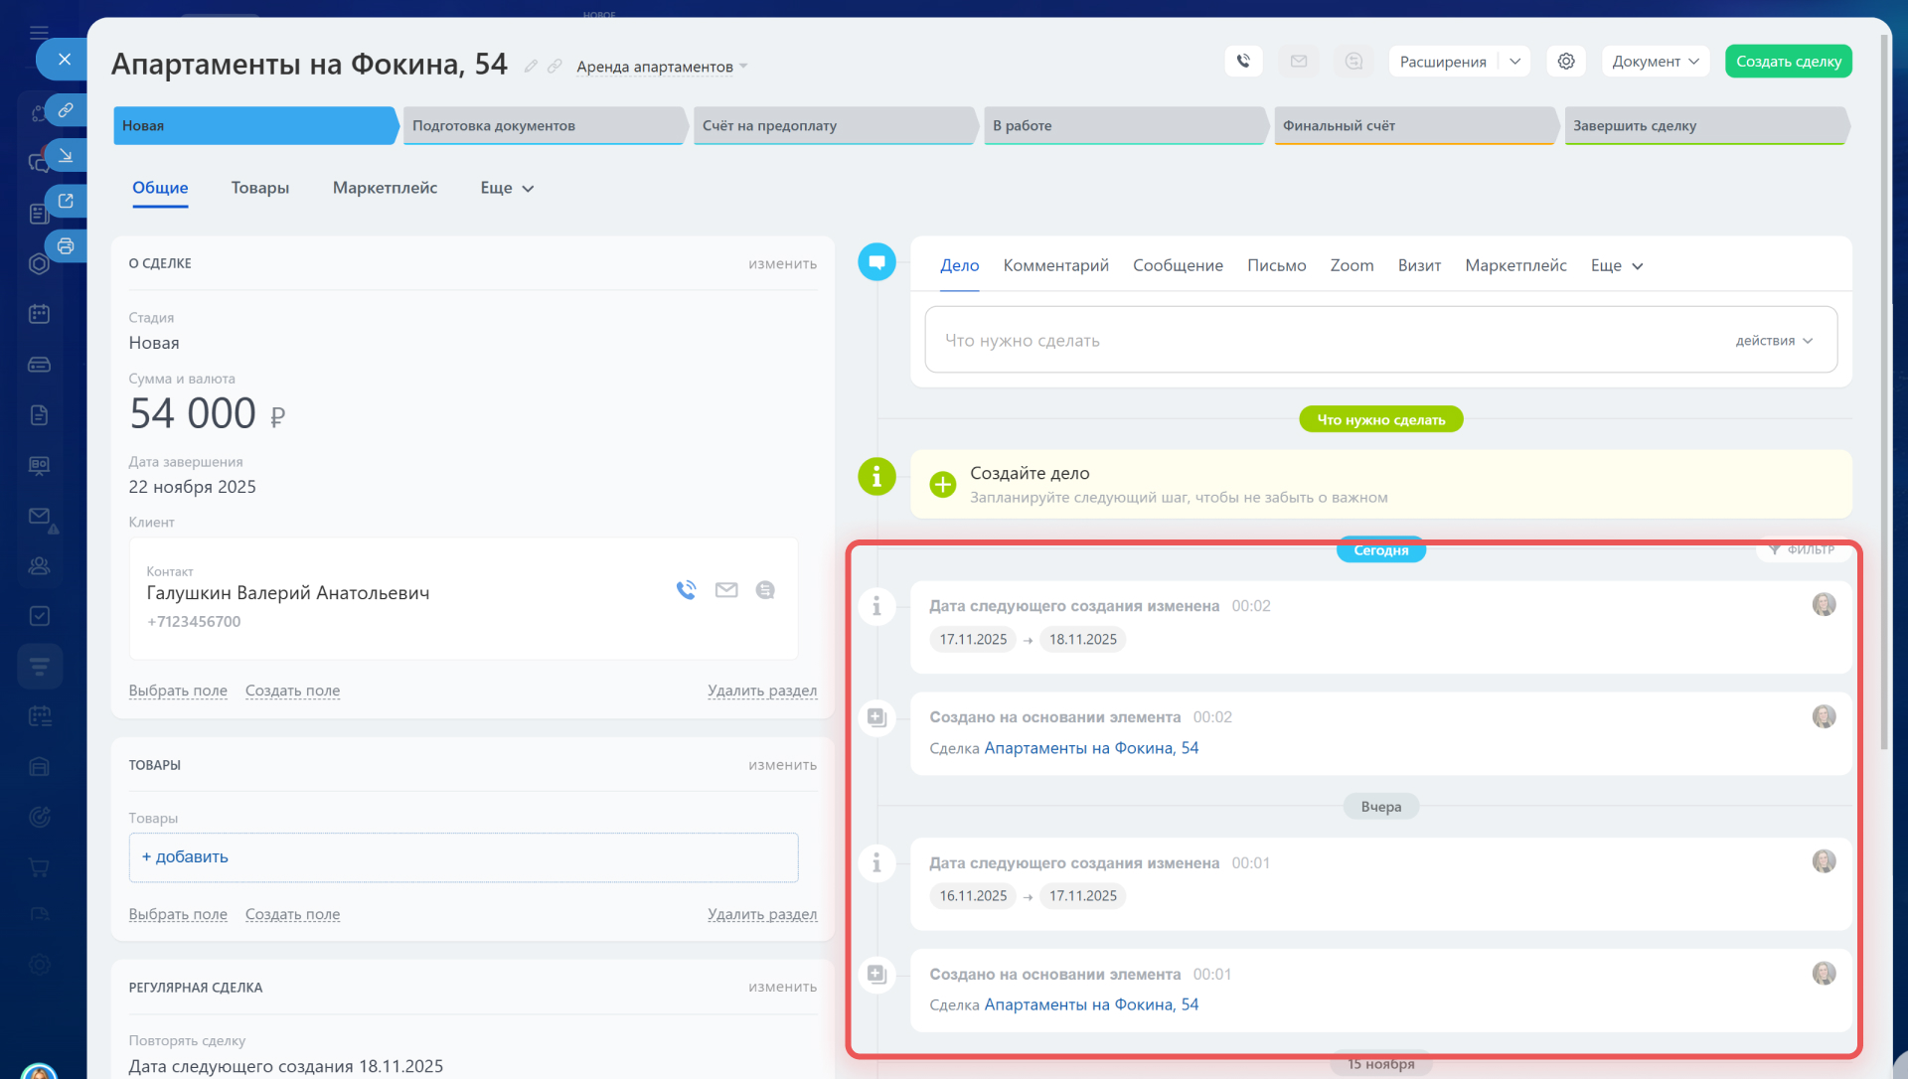The image size is (1908, 1079).
Task: Expand the Расширения dropdown arrow
Action: tap(1514, 62)
